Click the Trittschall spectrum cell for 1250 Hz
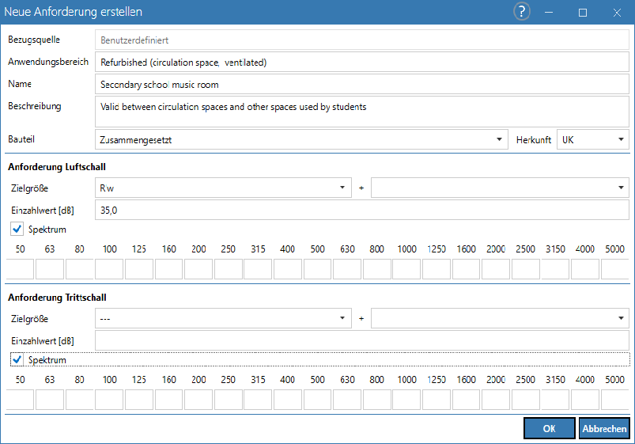Screen dimensions: 635x444 tap(437, 400)
